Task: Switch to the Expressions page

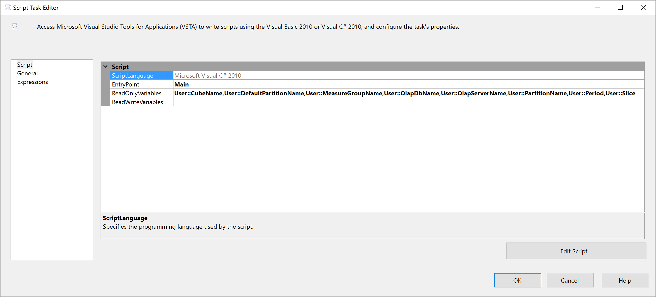Action: pos(32,82)
